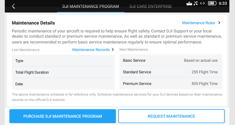Click the last maintenance Date row
This screenshot has width=235, height=125.
pyautogui.click(x=63, y=84)
